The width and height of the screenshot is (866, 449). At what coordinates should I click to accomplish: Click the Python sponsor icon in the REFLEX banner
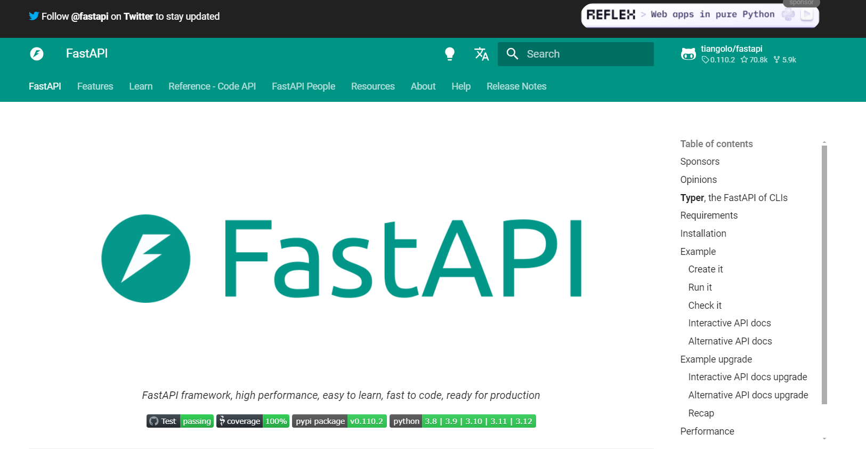coord(788,14)
